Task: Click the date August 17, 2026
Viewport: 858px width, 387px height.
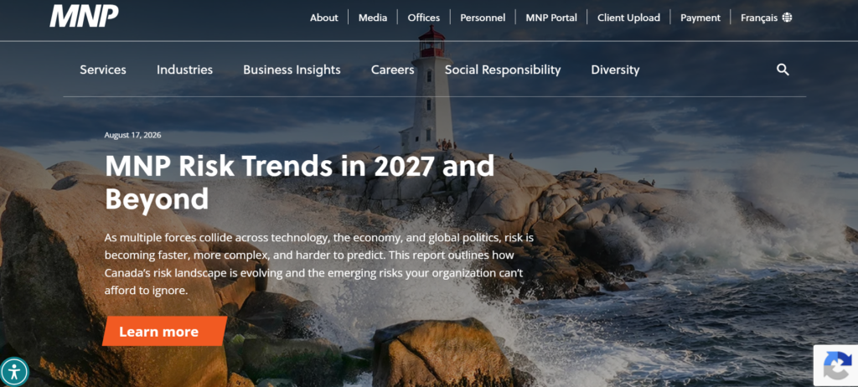Action: point(132,135)
